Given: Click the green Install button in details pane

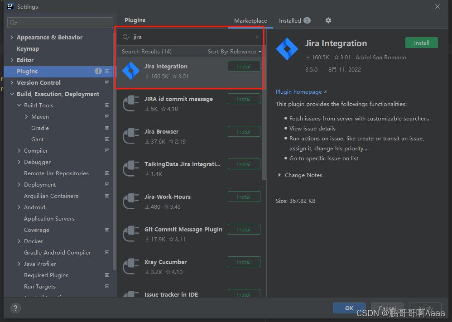Looking at the screenshot, I should [x=422, y=43].
